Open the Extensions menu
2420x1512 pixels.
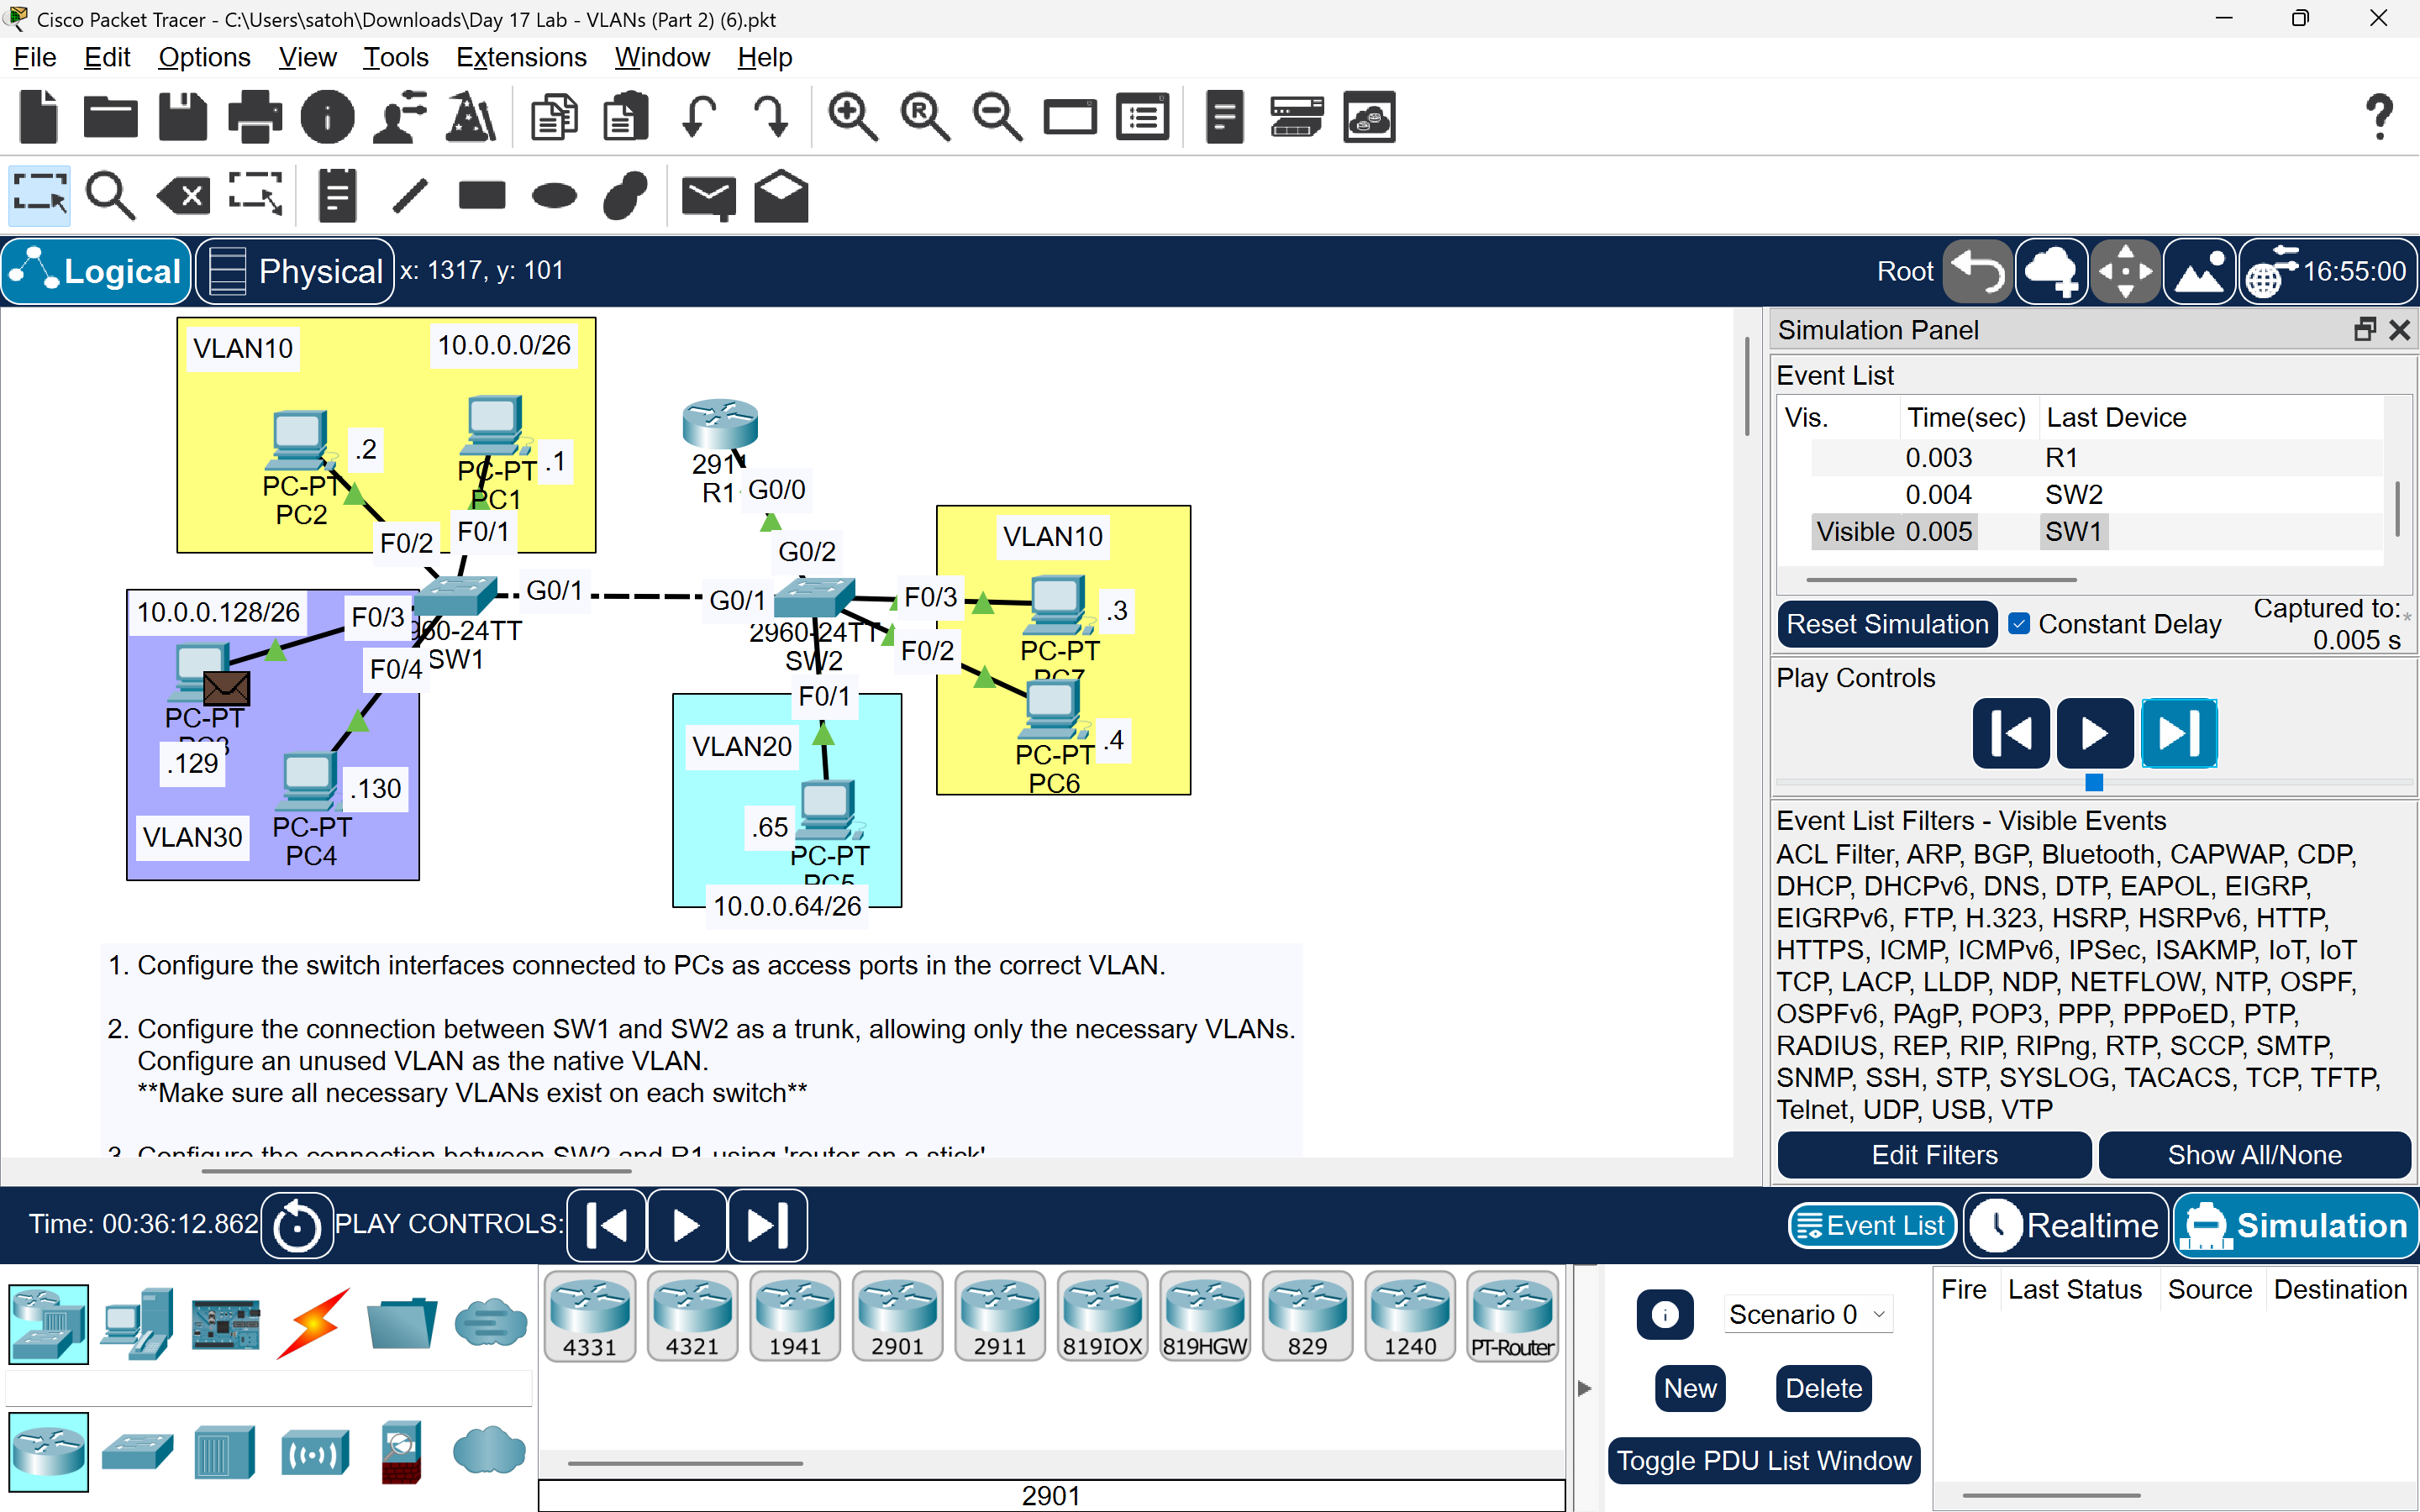521,57
